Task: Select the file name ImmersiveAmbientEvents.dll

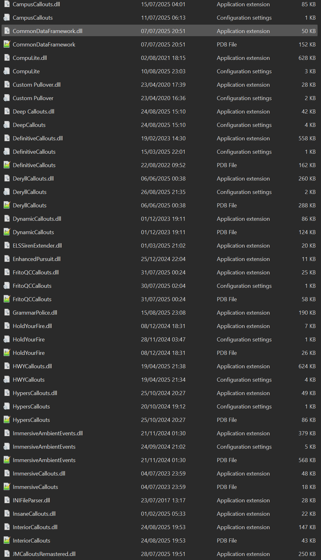Action: pyautogui.click(x=48, y=433)
